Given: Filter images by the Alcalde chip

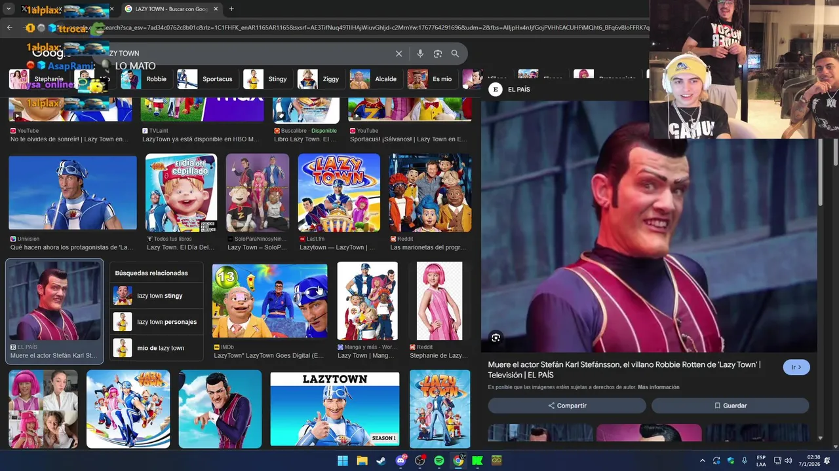Looking at the screenshot, I should pyautogui.click(x=374, y=79).
